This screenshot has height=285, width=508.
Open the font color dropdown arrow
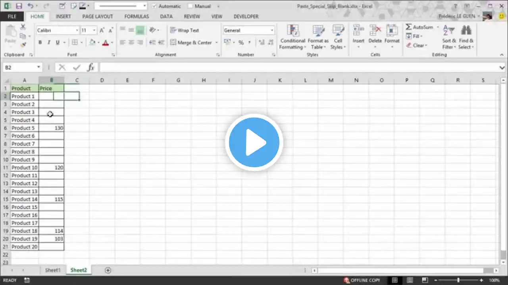pyautogui.click(x=112, y=43)
